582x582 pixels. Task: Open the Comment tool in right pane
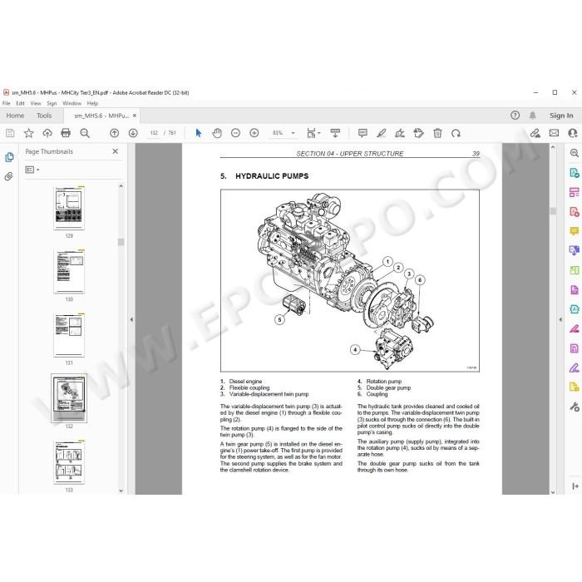click(575, 232)
